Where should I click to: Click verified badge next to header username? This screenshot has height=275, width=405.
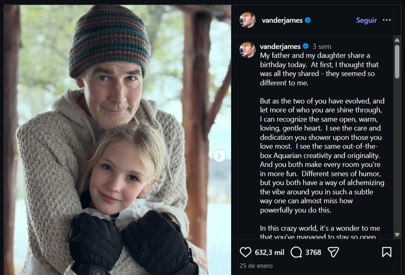307,20
